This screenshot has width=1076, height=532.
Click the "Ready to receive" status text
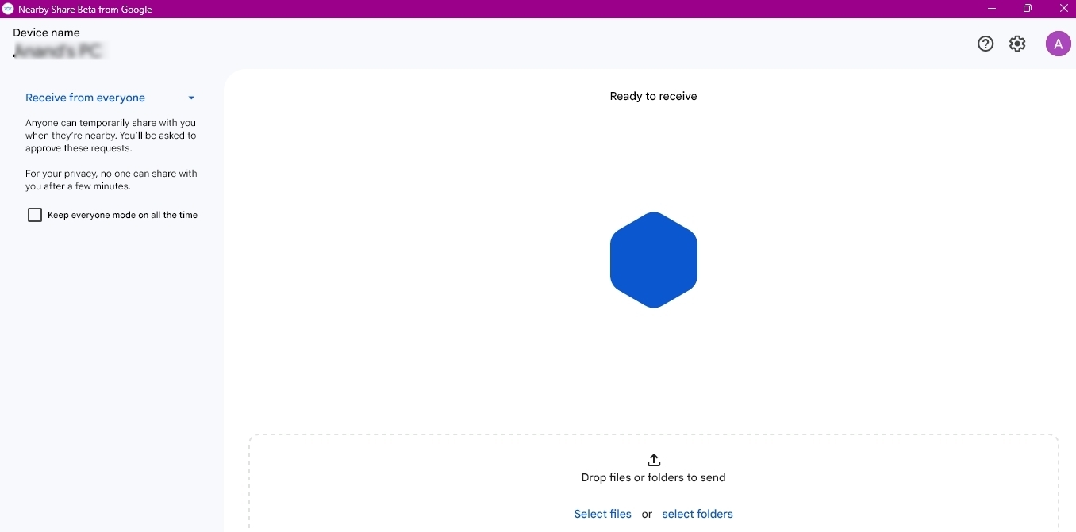coord(653,96)
